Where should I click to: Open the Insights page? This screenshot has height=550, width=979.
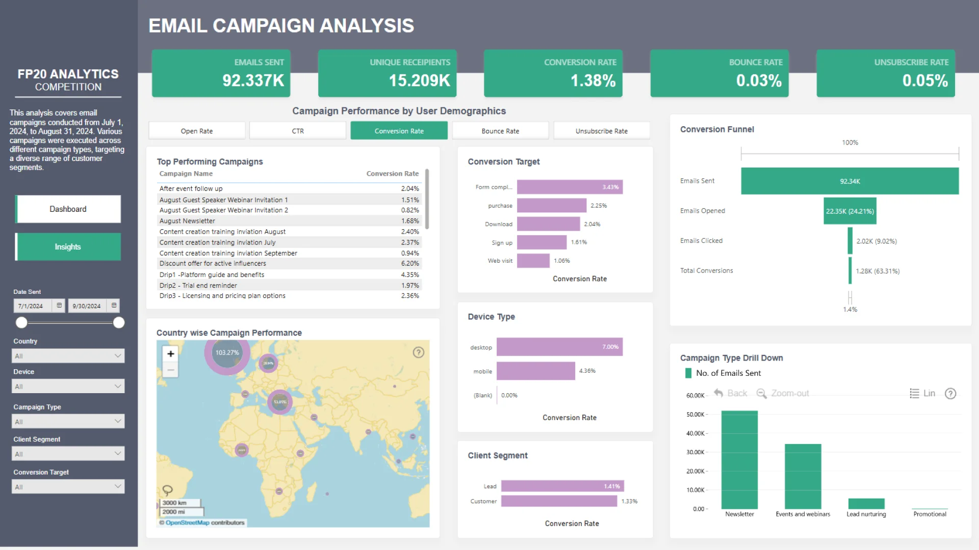click(68, 247)
